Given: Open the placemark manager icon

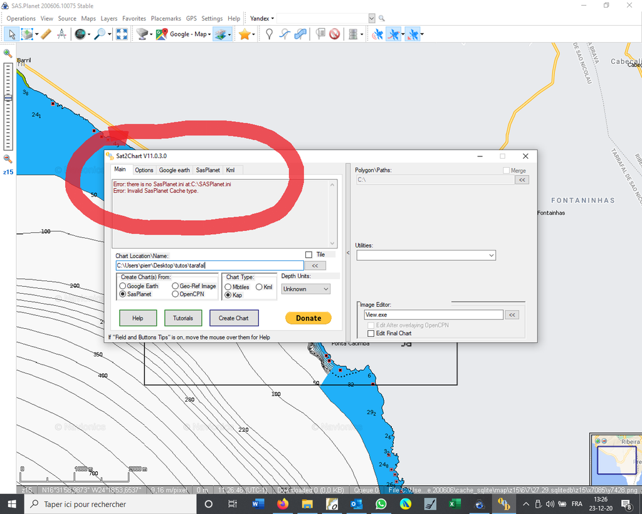Looking at the screenshot, I should point(320,35).
